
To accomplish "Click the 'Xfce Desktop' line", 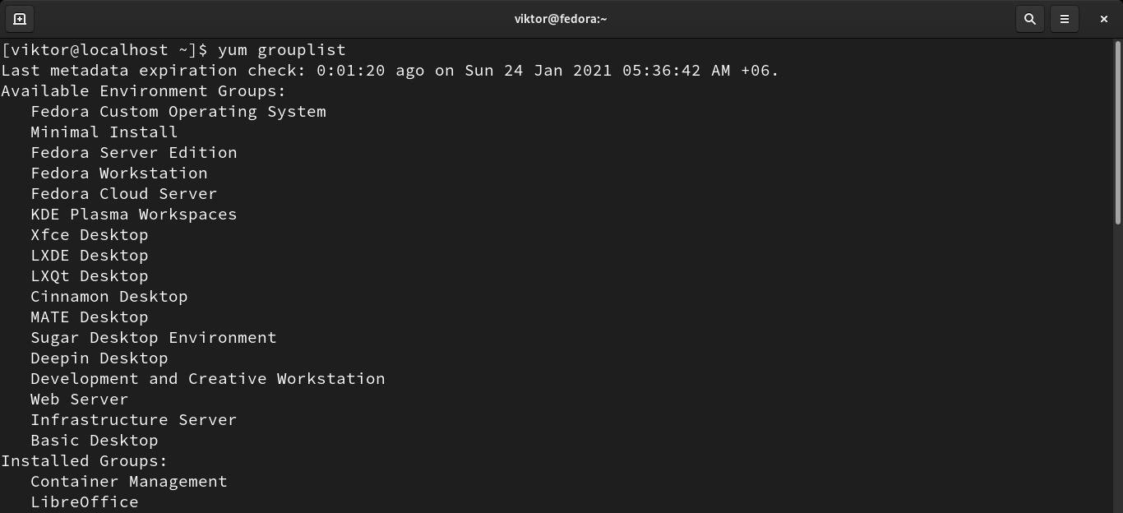I will point(90,235).
